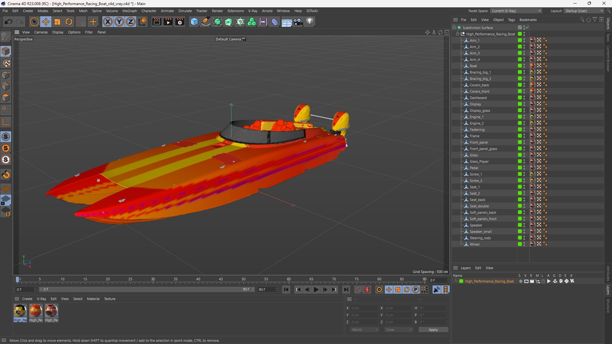The image size is (612, 344).
Task: Open viewport Cameras menu
Action: pos(41,32)
